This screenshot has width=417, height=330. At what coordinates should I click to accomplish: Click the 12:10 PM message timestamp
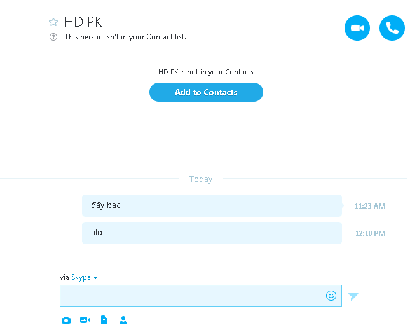(x=370, y=233)
